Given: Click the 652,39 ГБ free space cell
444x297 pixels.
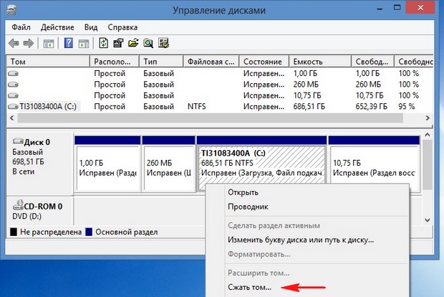Looking at the screenshot, I should pyautogui.click(x=372, y=107).
